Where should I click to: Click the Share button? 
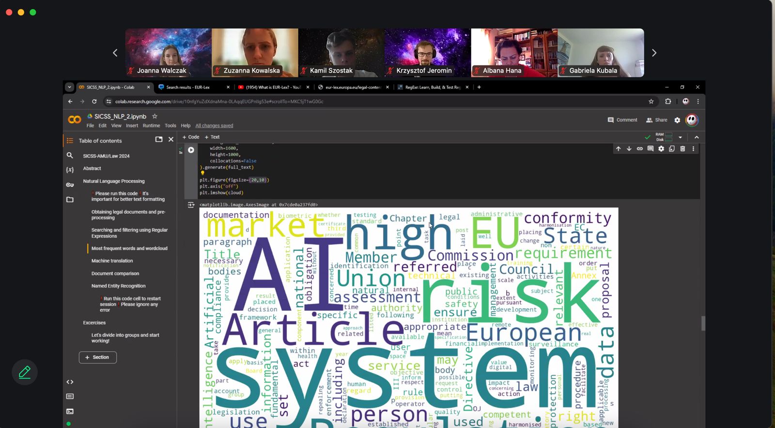(656, 120)
